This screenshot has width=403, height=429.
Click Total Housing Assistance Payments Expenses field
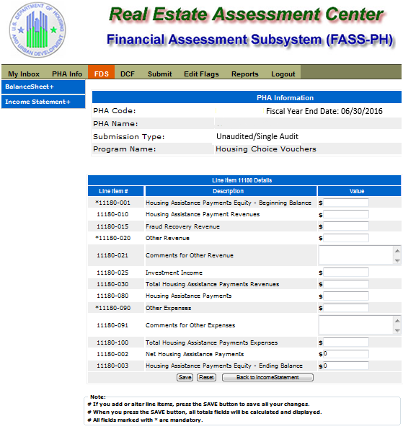346,342
